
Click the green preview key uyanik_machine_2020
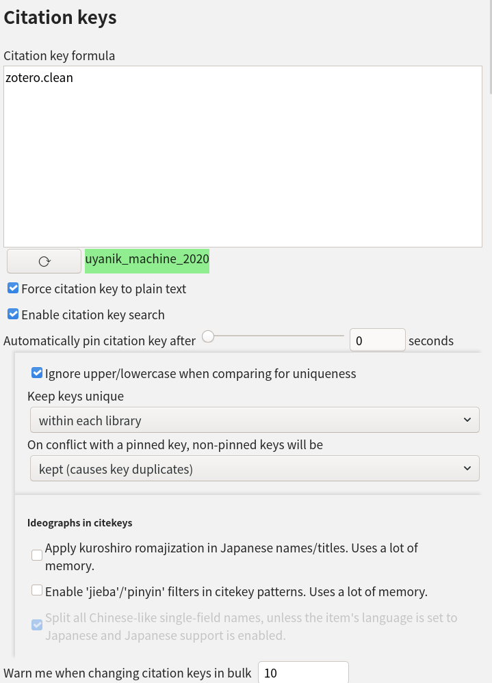[146, 260]
